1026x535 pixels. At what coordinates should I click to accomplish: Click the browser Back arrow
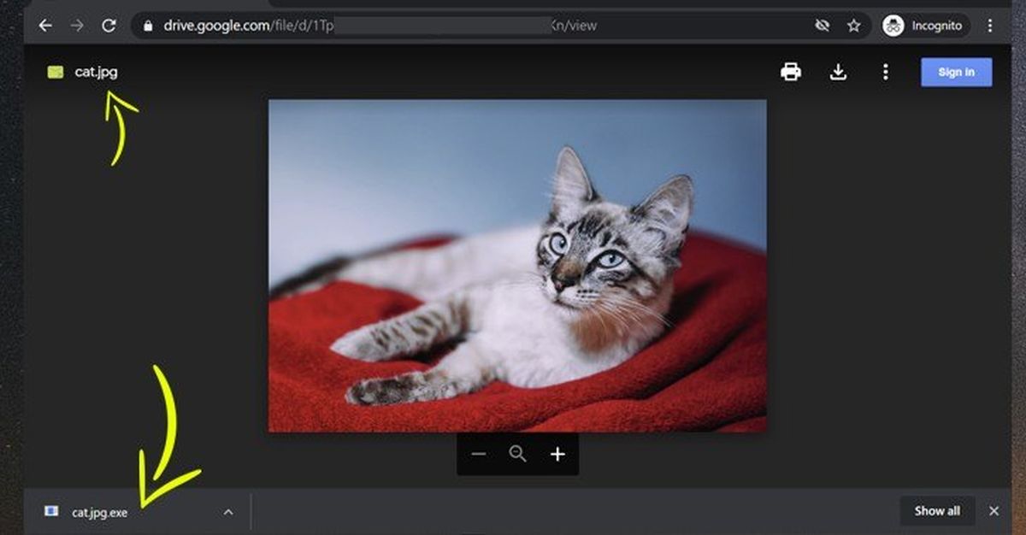click(x=45, y=26)
